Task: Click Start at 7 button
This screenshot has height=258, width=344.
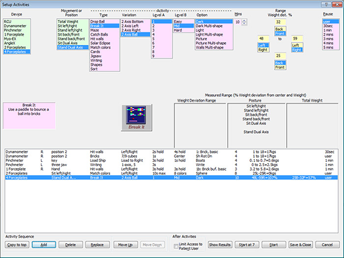Action: (x=247, y=245)
